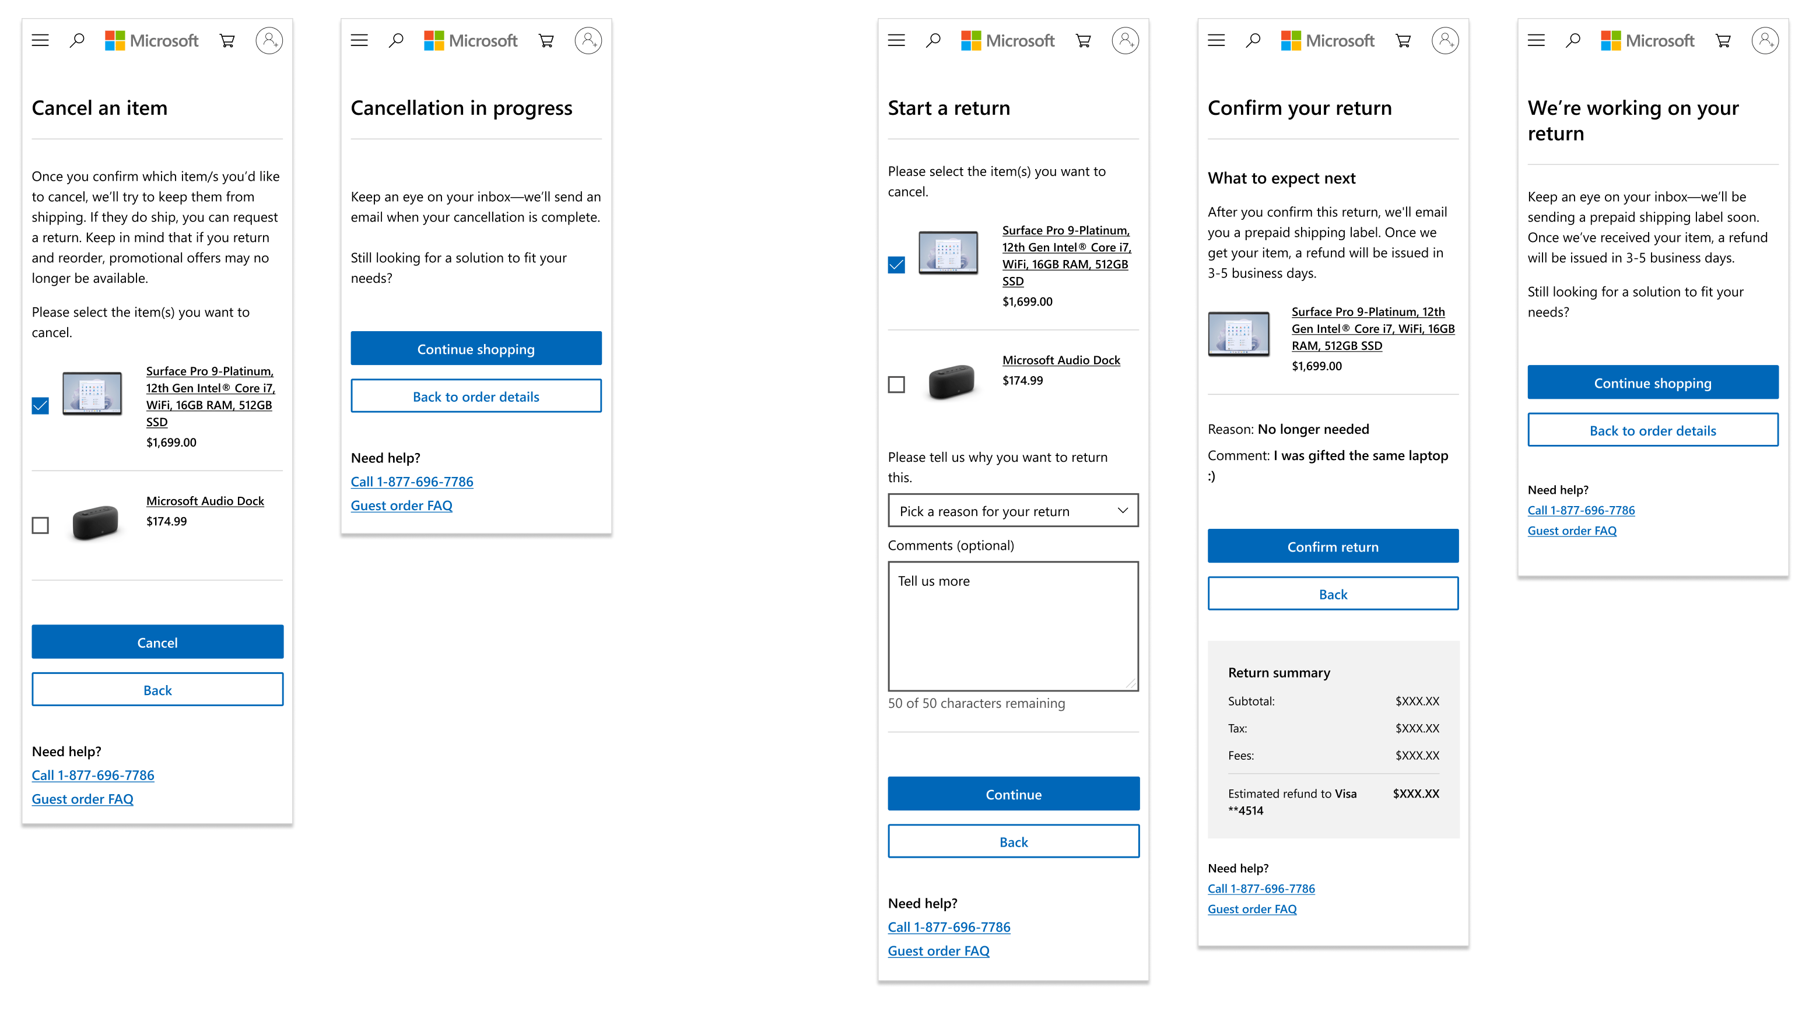The height and width of the screenshot is (1011, 1816).
Task: Click the Tell us more comments box
Action: coord(1013,626)
